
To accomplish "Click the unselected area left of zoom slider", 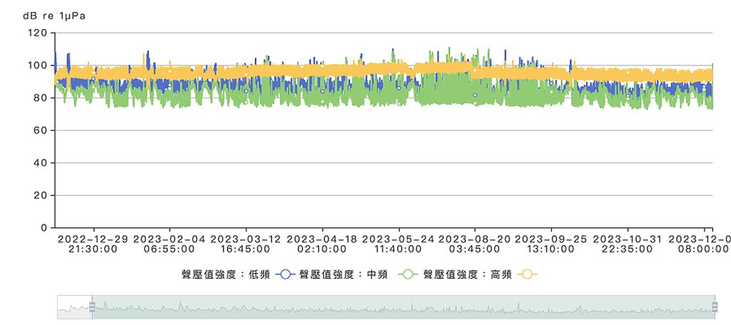I will [x=74, y=307].
